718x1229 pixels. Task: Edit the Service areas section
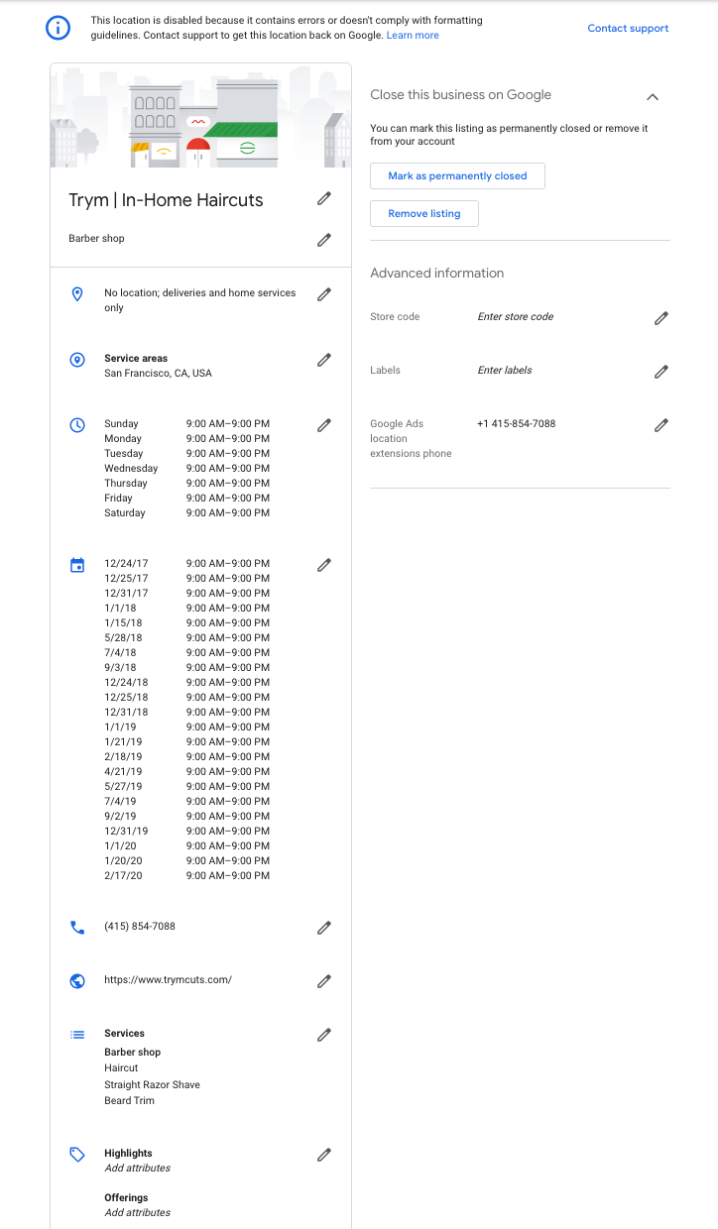(x=324, y=360)
